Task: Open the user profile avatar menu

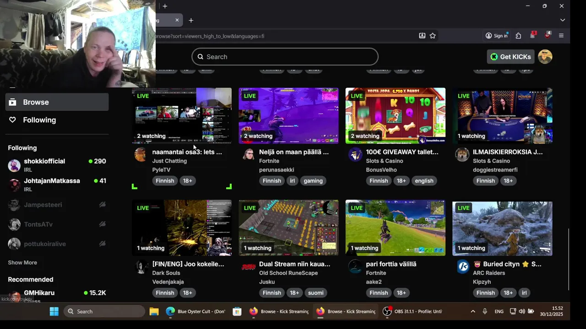Action: coord(545,57)
